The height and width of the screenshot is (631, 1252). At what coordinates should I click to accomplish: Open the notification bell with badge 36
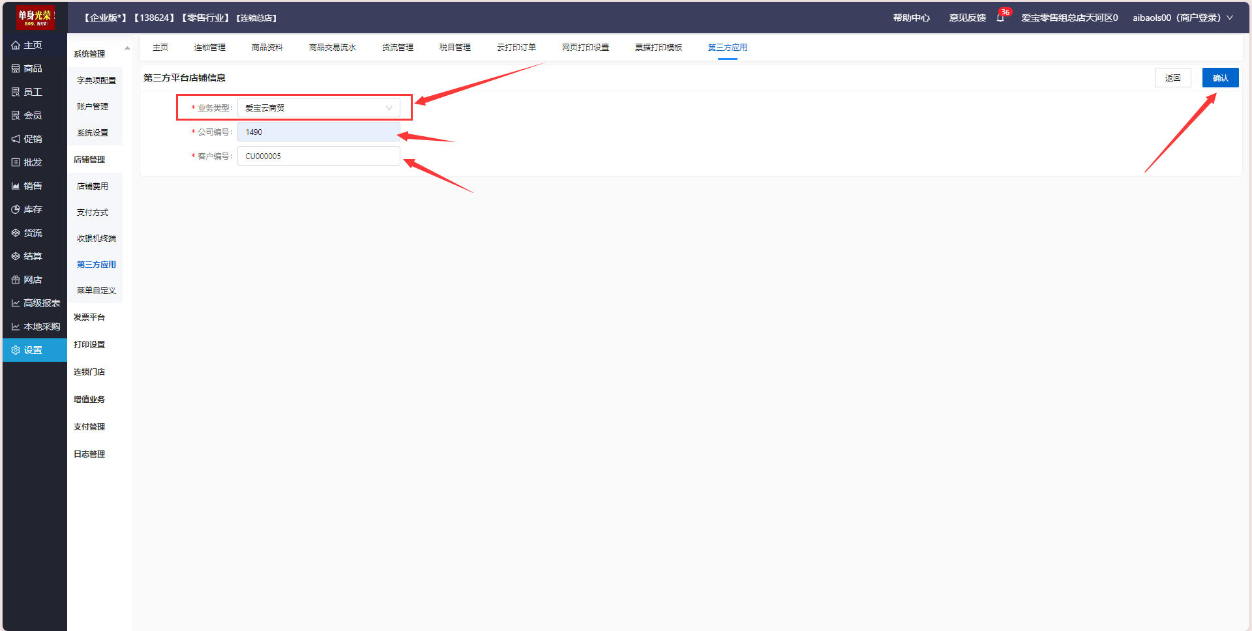1001,18
